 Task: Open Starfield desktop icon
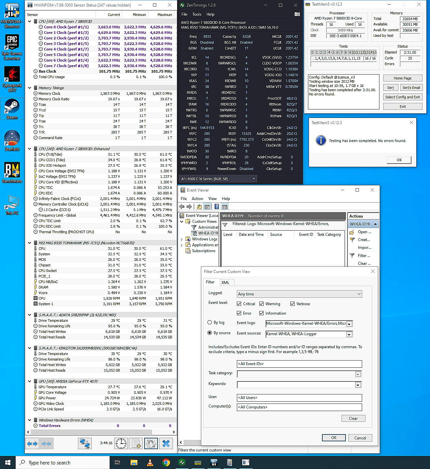pos(12,141)
